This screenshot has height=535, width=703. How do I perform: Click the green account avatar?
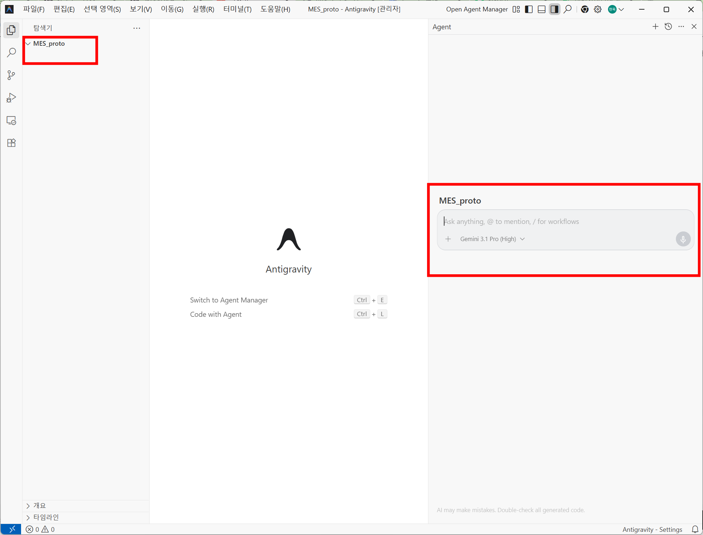[612, 9]
